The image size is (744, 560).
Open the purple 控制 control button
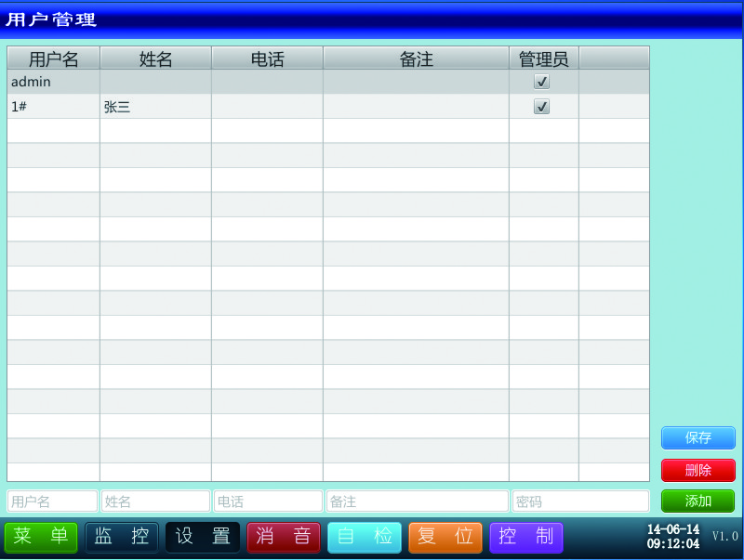pos(525,537)
